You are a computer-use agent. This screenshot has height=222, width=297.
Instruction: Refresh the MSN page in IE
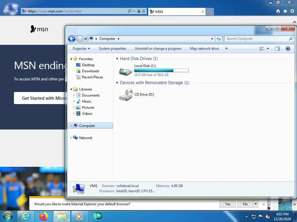pyautogui.click(x=144, y=11)
